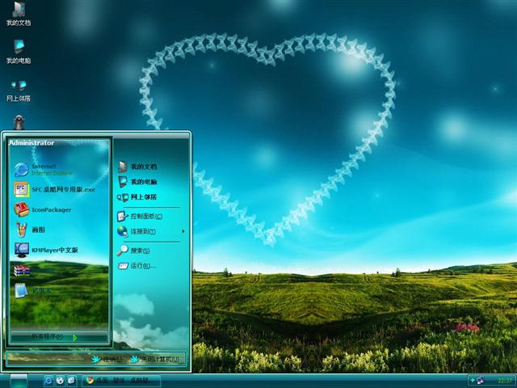Click the Start button on taskbar

18,381
